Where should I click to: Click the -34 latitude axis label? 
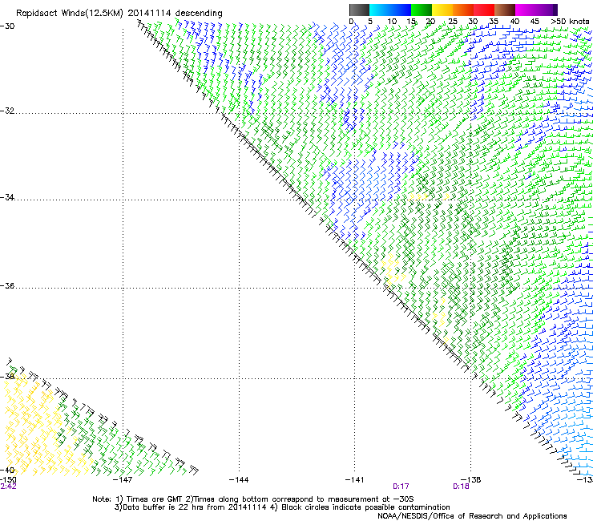tap(7, 197)
